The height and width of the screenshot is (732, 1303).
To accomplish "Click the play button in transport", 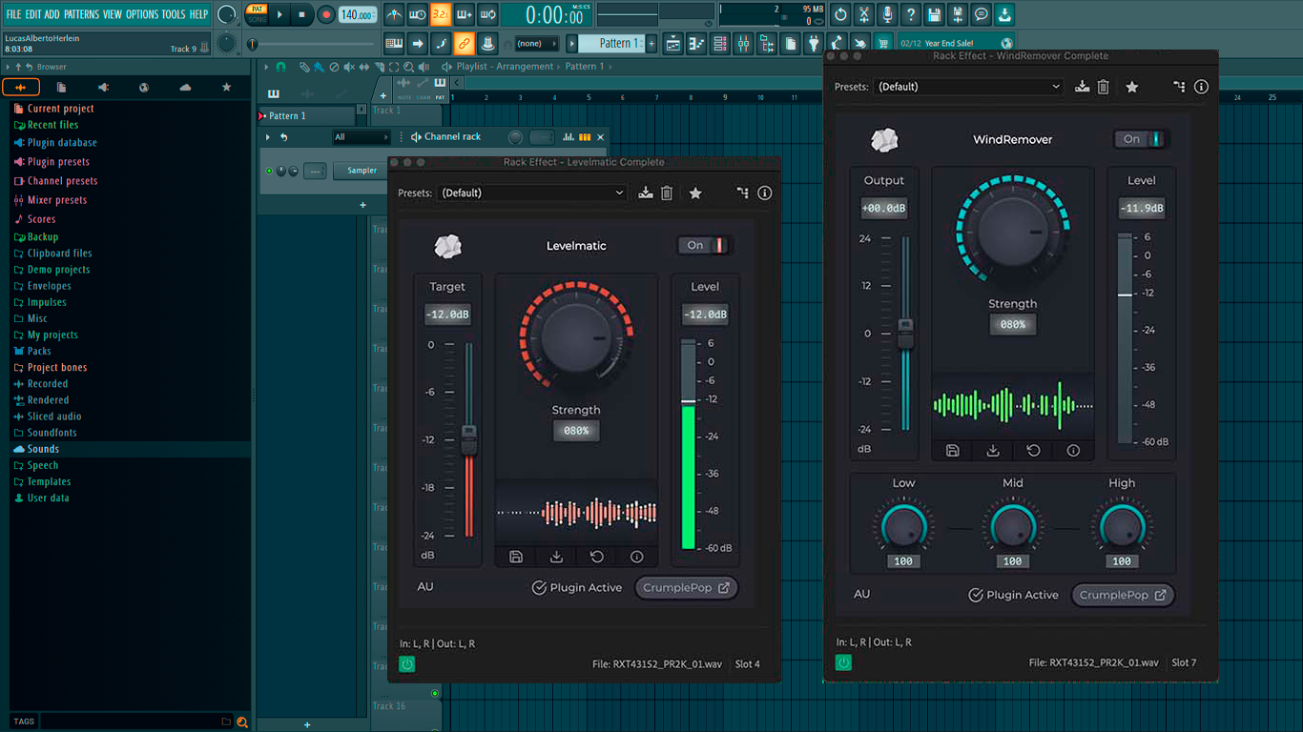I will click(279, 14).
